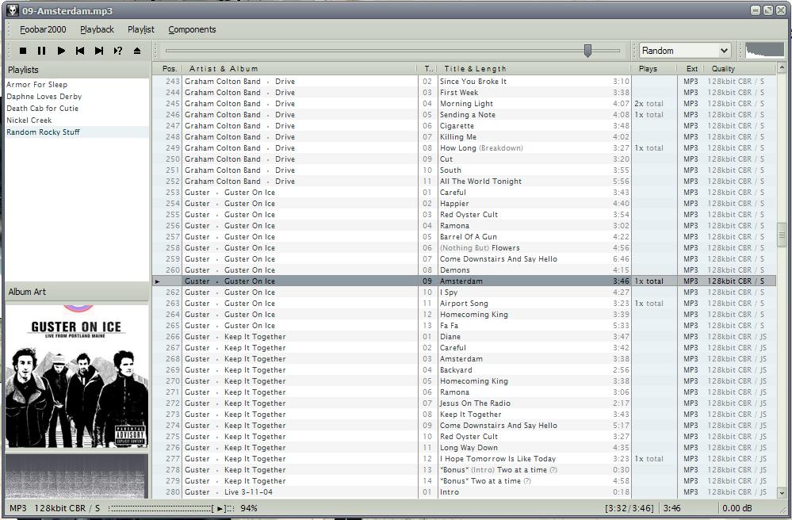Skip to the next track

[99, 51]
